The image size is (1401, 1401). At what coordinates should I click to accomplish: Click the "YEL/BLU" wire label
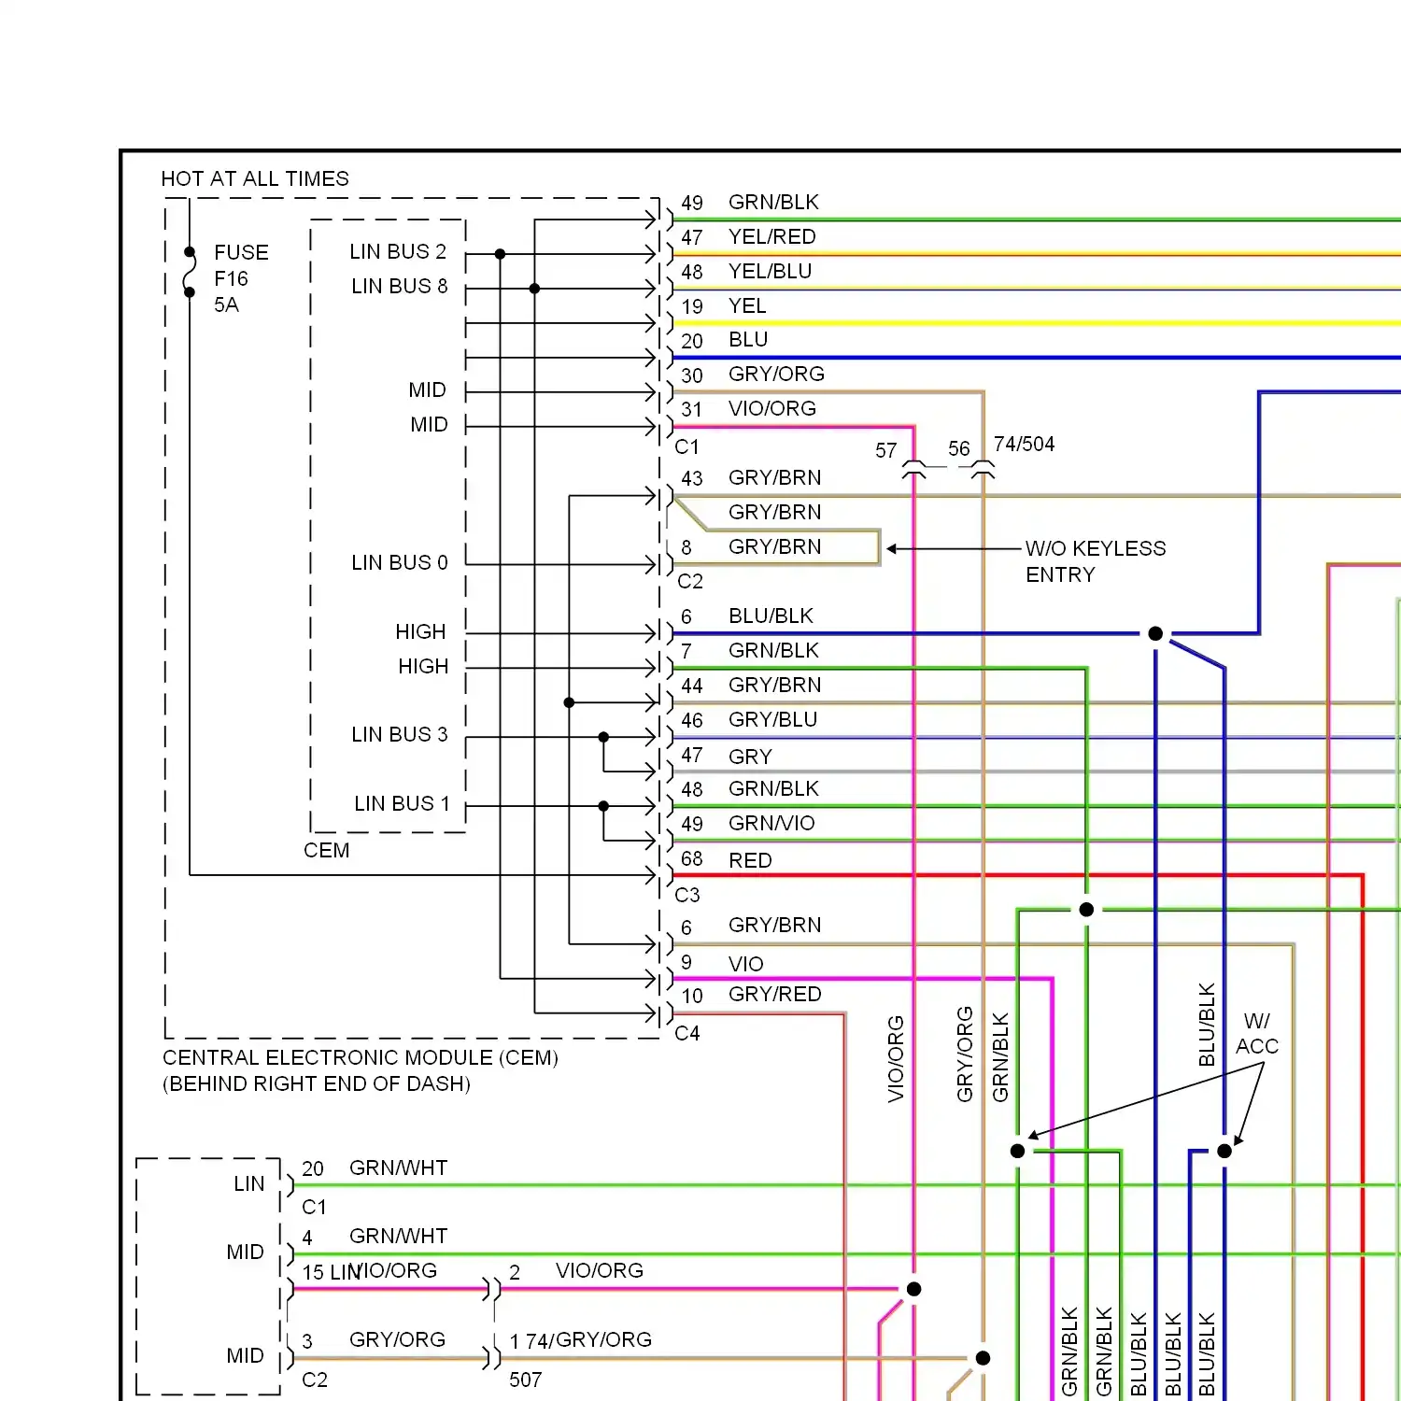click(x=771, y=271)
